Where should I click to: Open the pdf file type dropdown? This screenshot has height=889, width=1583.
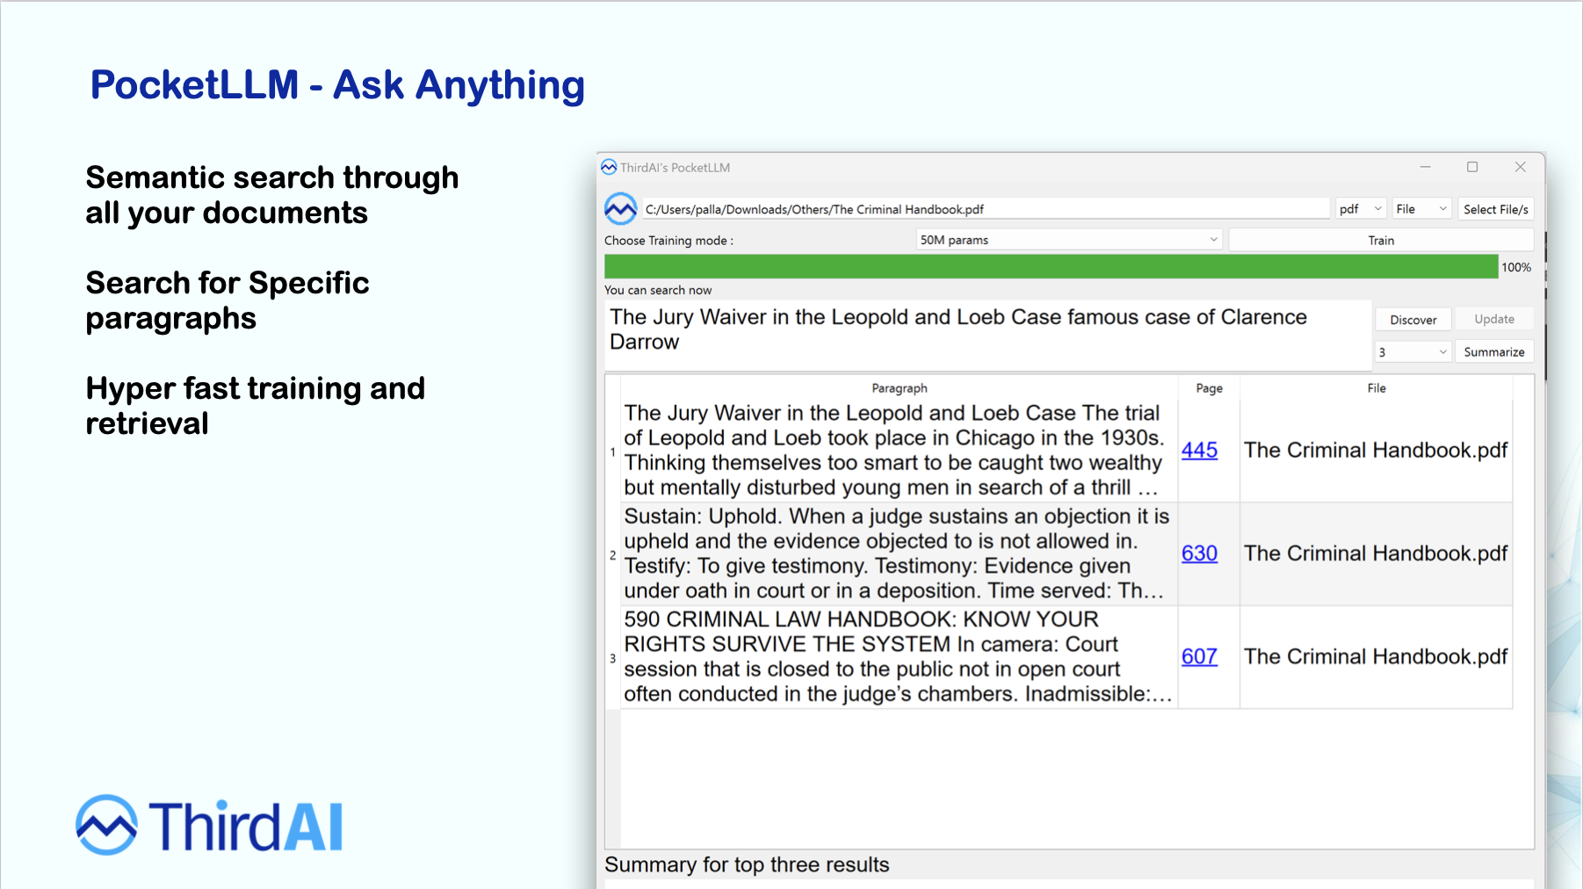pos(1361,209)
